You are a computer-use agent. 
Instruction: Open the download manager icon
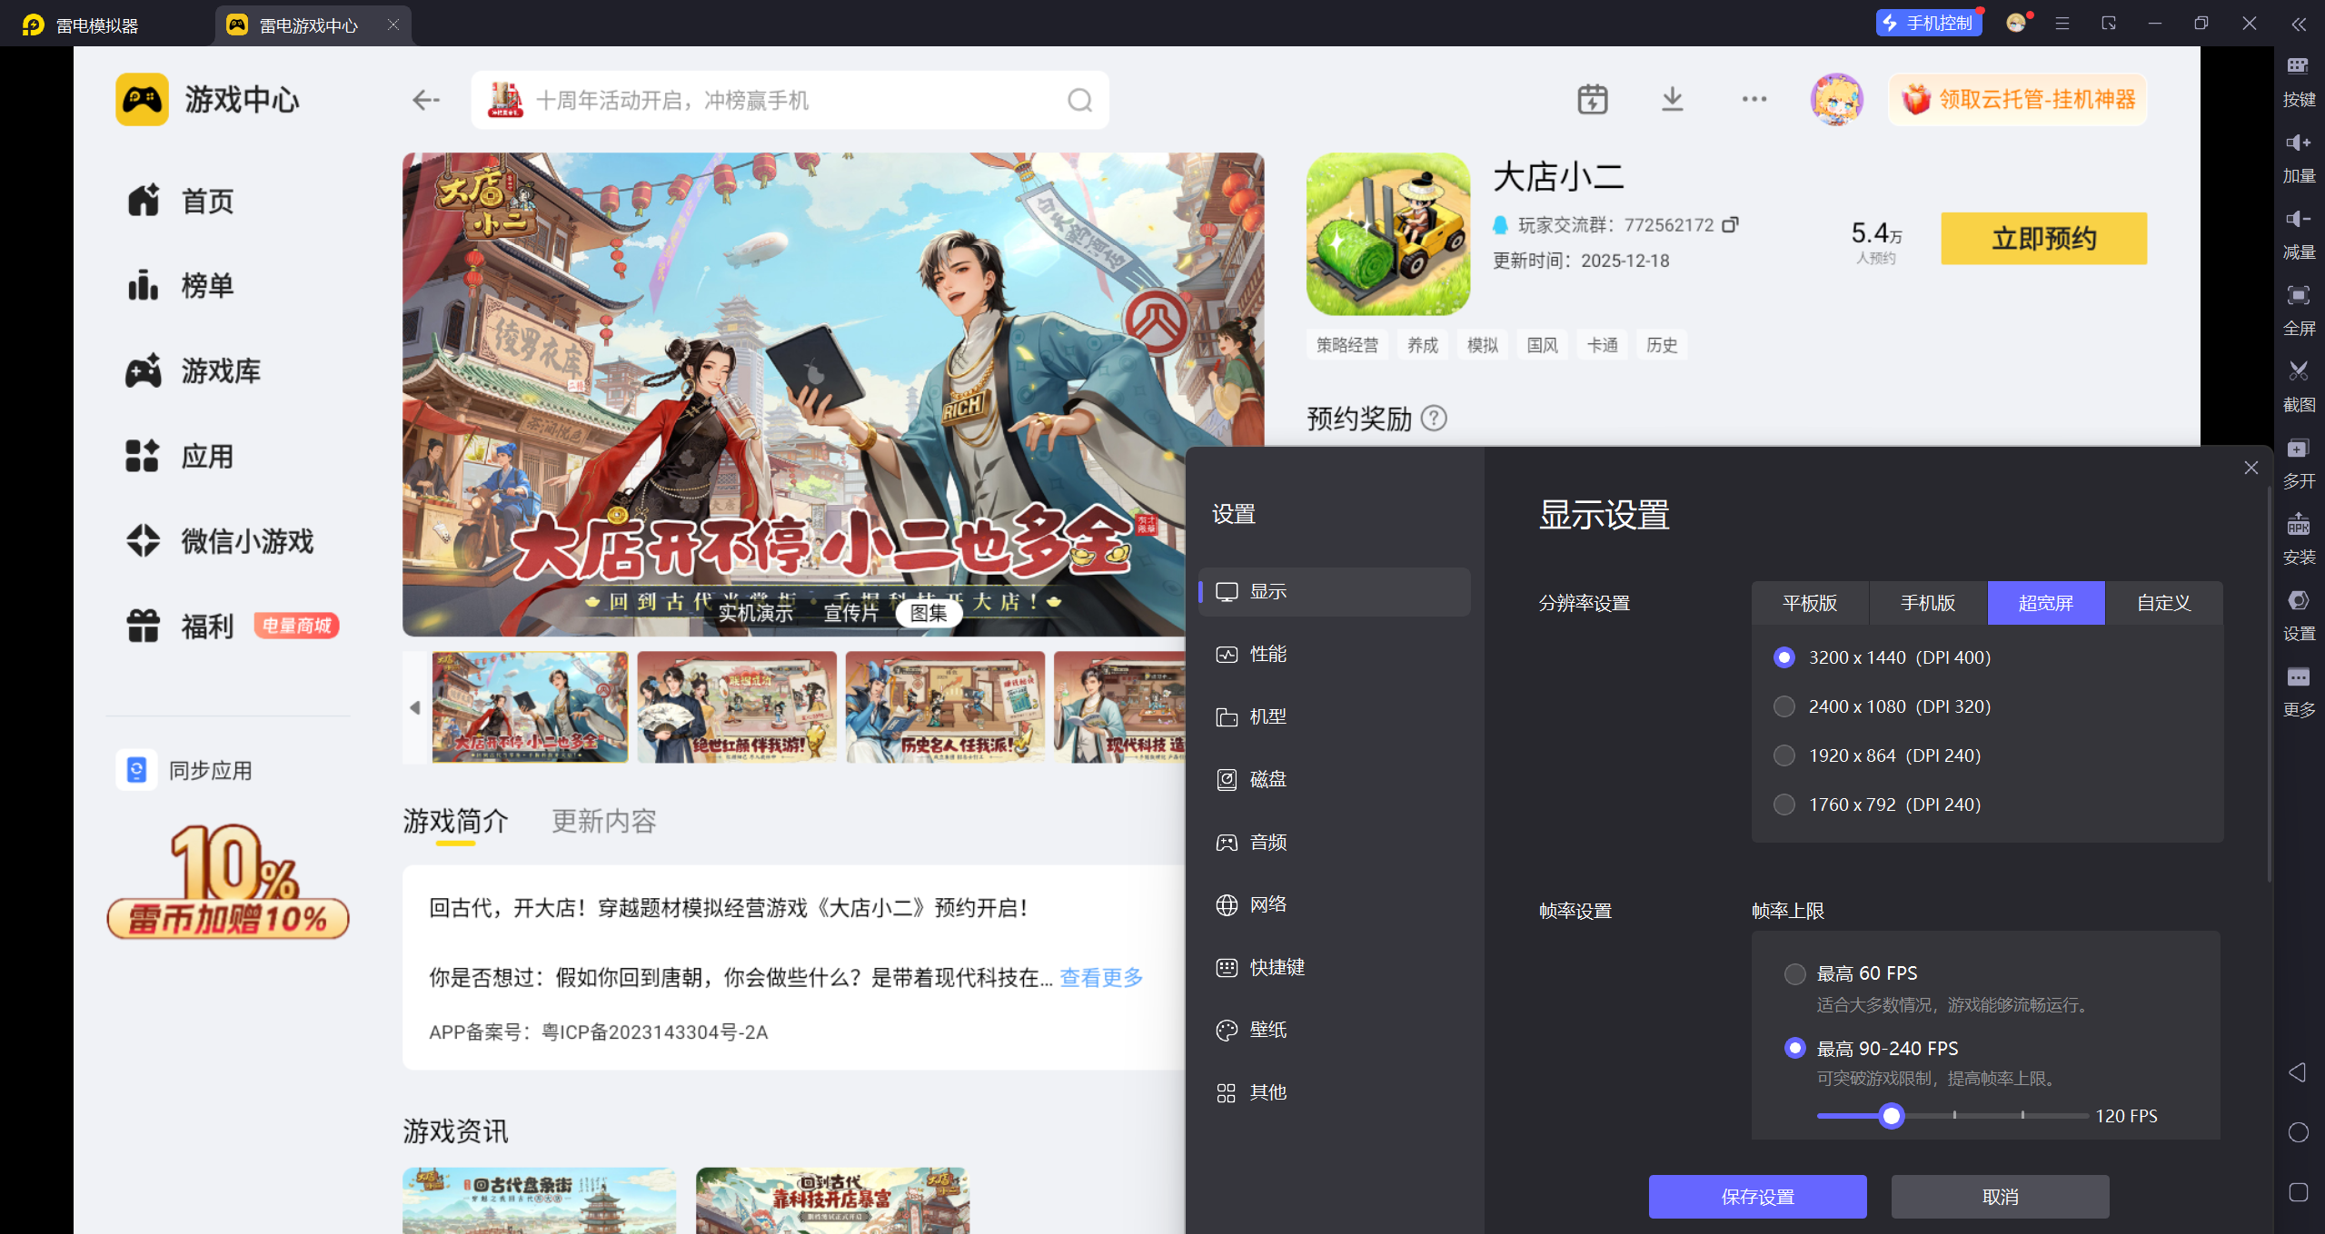(x=1672, y=99)
